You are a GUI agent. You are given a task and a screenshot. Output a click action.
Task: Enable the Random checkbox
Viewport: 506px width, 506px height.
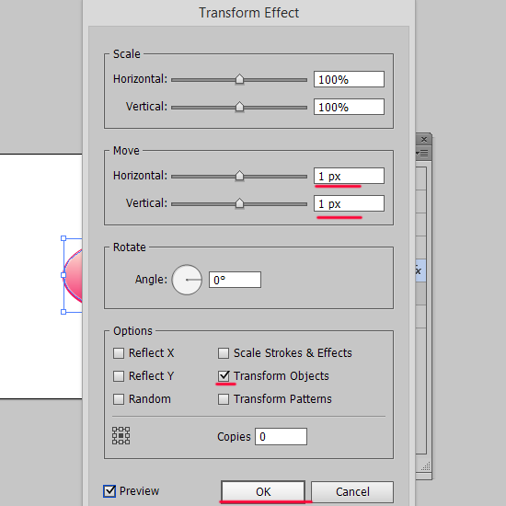pos(119,399)
